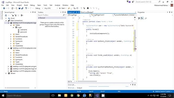Image resolution: width=174 pixels, height=98 pixels.
Task: Collapse the Data Connections node
Action: point(6,21)
